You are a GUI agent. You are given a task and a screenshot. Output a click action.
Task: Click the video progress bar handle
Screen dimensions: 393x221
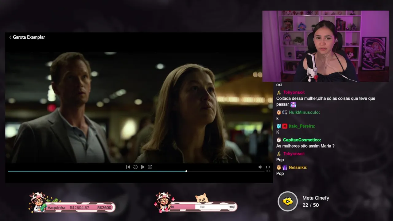pos(186,171)
